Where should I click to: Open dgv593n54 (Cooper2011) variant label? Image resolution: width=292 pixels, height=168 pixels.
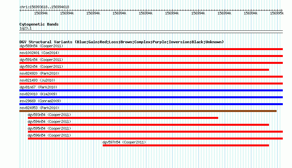(x=49, y=115)
